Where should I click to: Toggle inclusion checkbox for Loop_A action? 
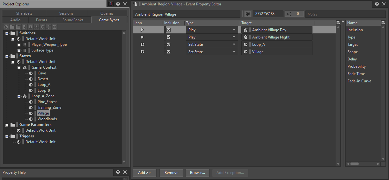click(169, 45)
